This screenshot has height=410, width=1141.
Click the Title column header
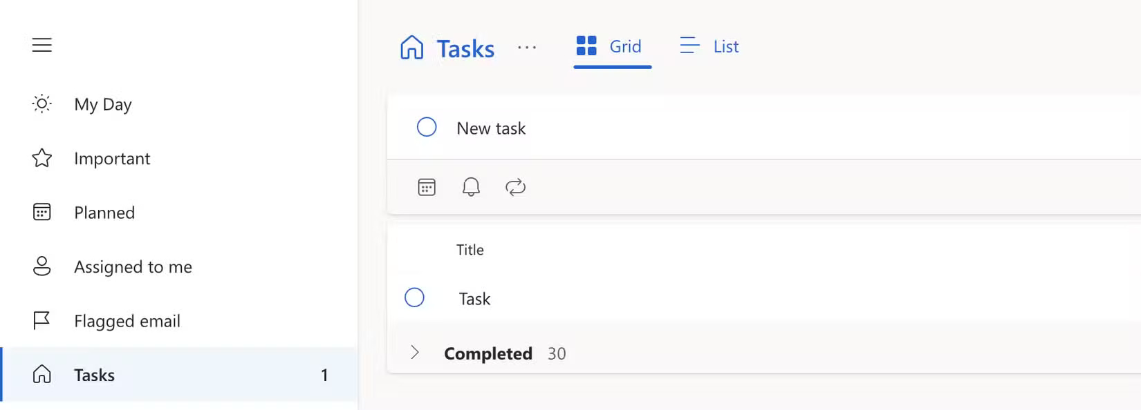470,250
